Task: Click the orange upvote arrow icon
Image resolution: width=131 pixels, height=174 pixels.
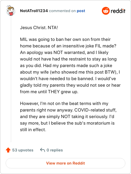Action: coord(8,150)
